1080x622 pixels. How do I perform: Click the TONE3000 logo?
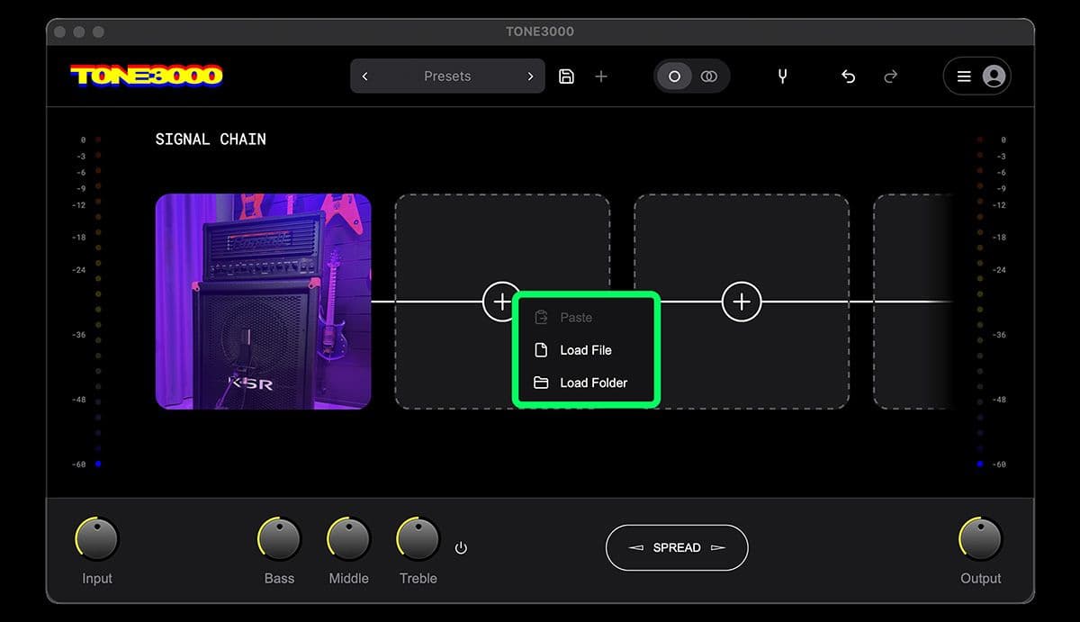147,76
